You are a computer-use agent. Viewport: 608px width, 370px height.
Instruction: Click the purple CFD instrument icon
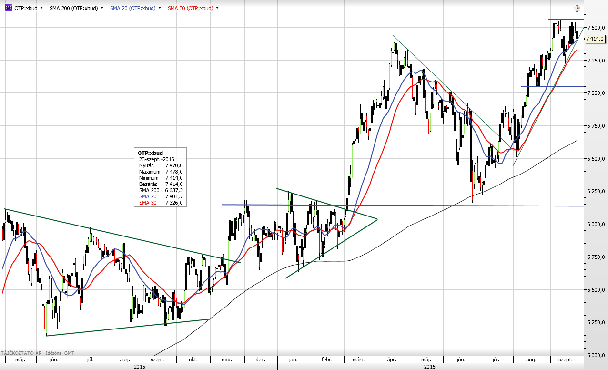coord(8,8)
